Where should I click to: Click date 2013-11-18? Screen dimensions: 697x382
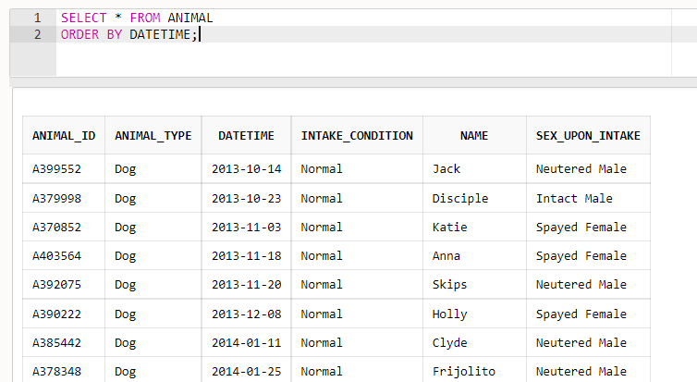(x=246, y=255)
